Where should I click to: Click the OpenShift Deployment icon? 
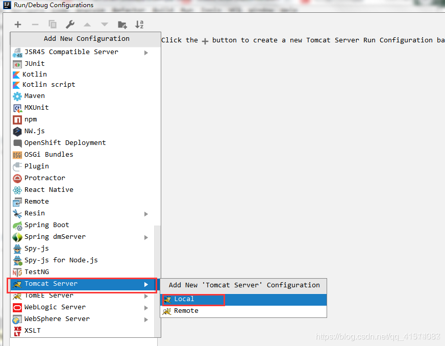17,143
